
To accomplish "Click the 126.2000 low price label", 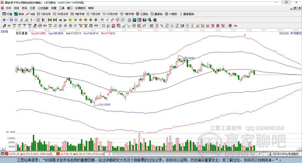I will coord(104,104).
